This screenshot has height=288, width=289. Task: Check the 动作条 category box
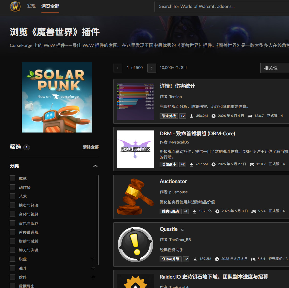tap(13, 187)
